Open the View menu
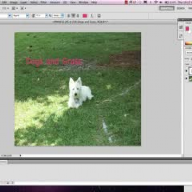 [73, 2]
